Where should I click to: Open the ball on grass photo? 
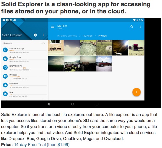(104, 48)
